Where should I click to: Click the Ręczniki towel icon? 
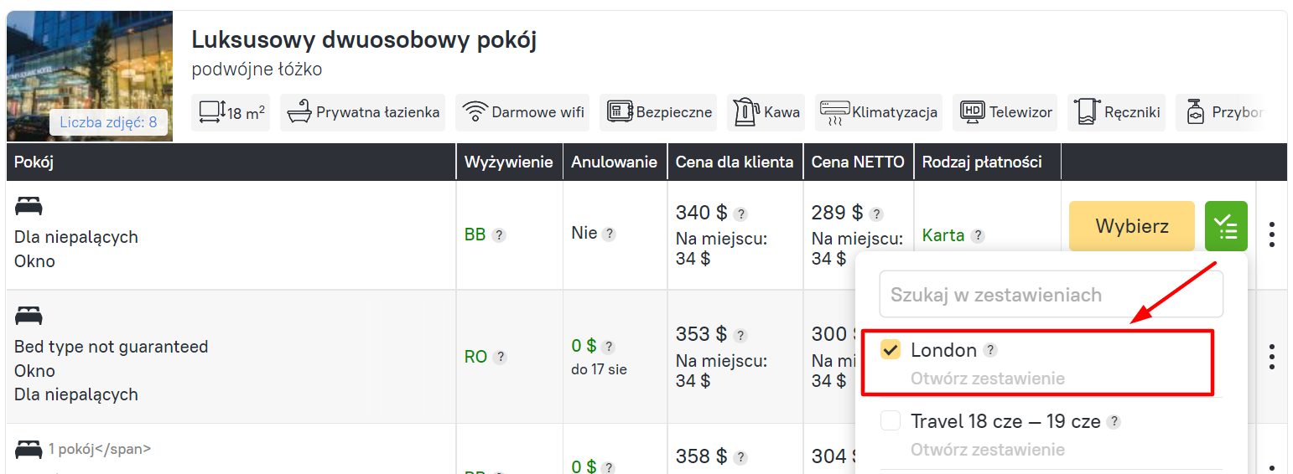pos(1088,112)
